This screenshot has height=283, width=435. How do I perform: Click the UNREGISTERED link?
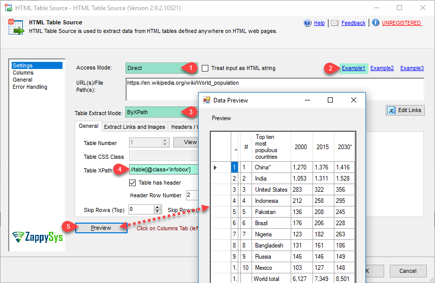[x=401, y=23]
